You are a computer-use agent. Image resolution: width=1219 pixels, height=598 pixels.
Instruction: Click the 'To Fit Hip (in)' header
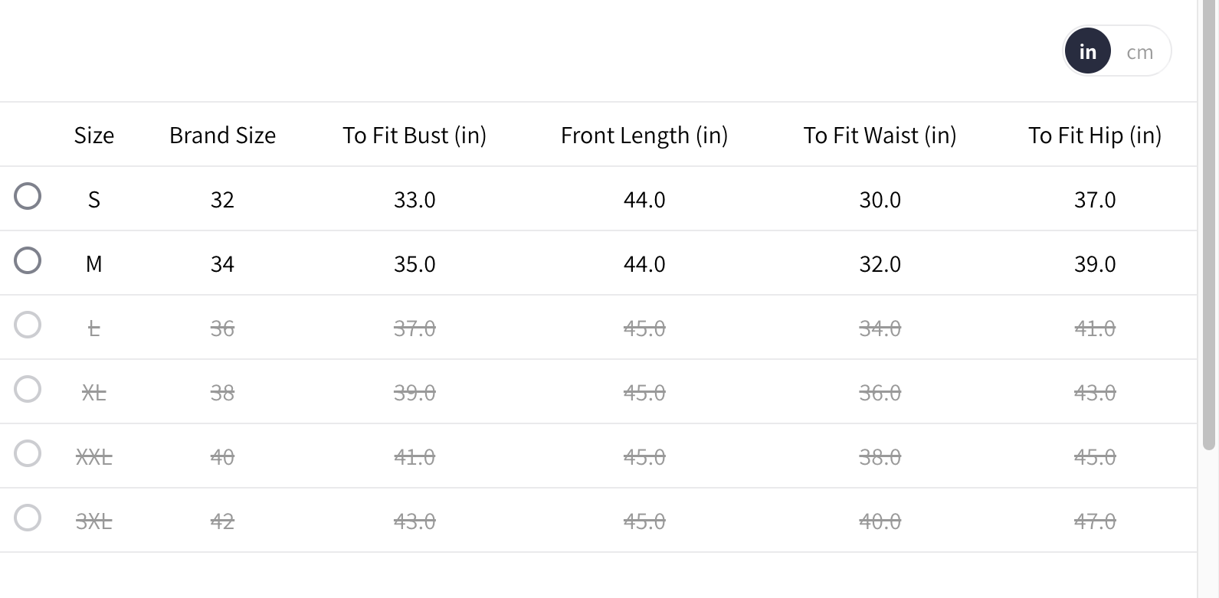(1095, 136)
